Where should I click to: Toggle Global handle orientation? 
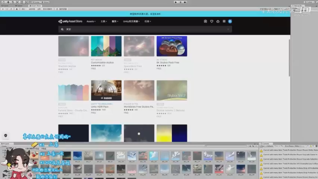click(45, 2)
